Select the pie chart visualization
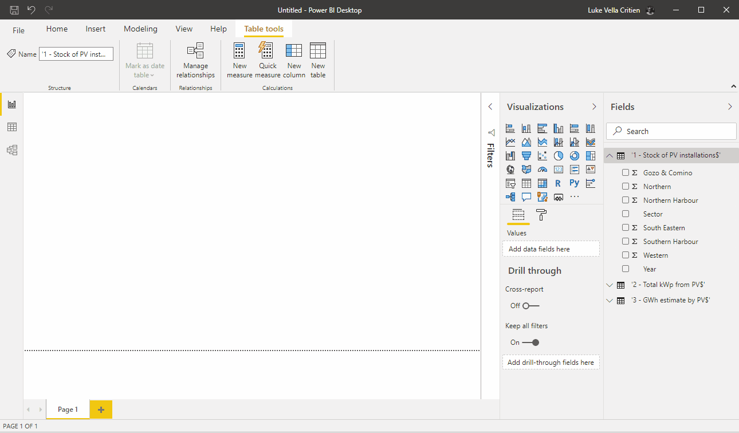Screen dimensions: 739x433 click(x=559, y=156)
